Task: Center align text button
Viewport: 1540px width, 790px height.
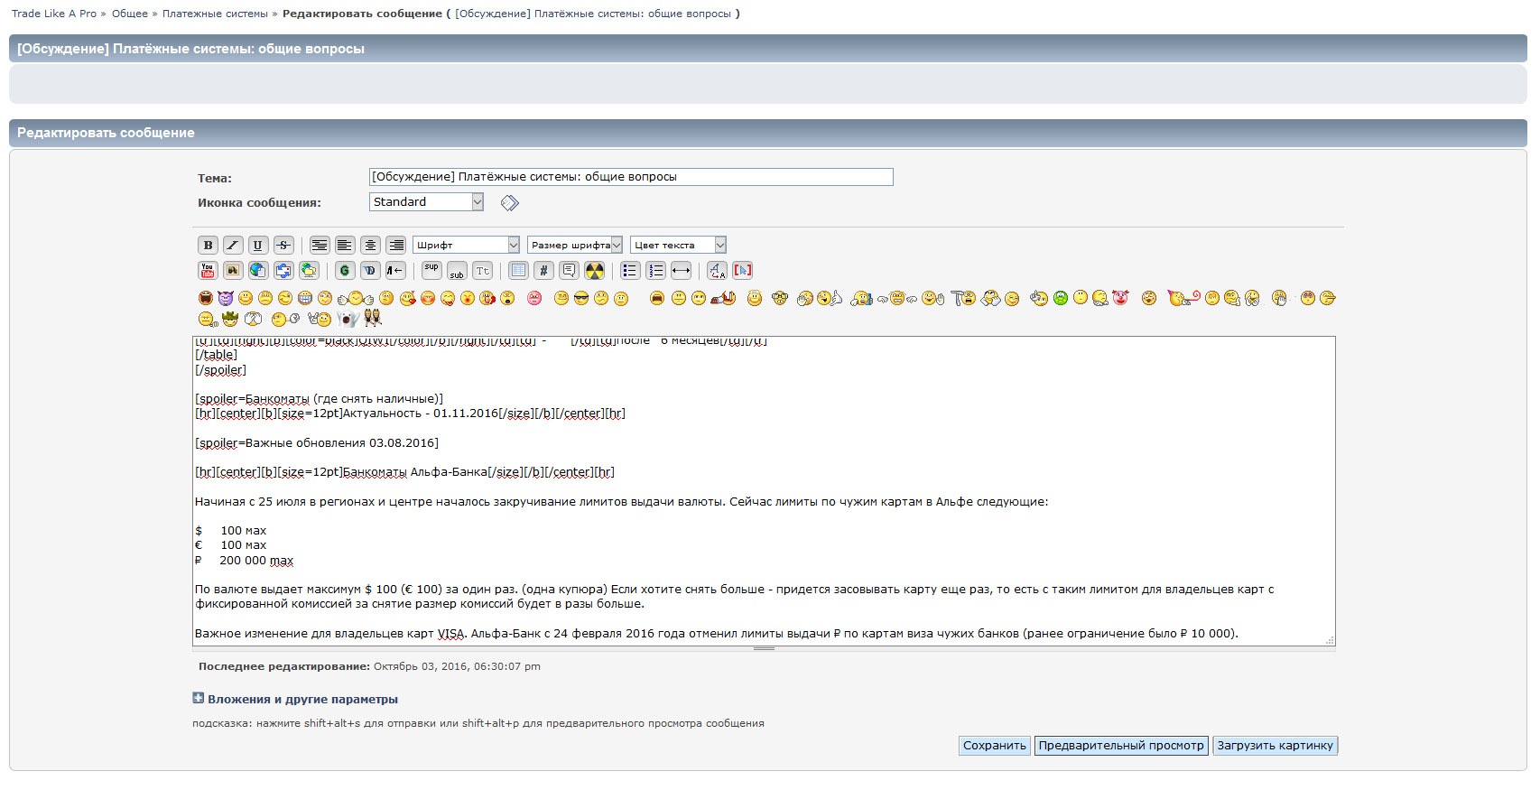Action: (370, 245)
